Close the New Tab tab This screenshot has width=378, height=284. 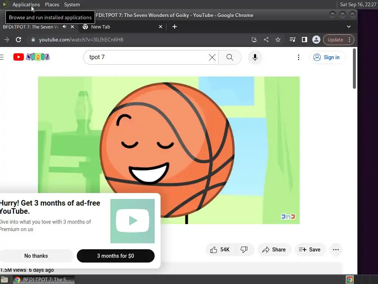[x=161, y=27]
